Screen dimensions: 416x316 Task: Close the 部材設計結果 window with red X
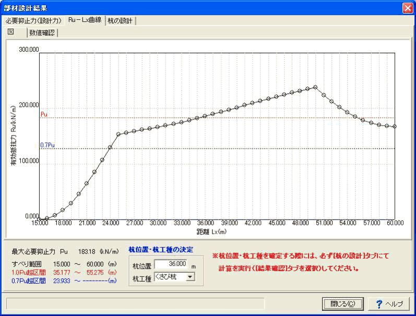[x=407, y=8]
